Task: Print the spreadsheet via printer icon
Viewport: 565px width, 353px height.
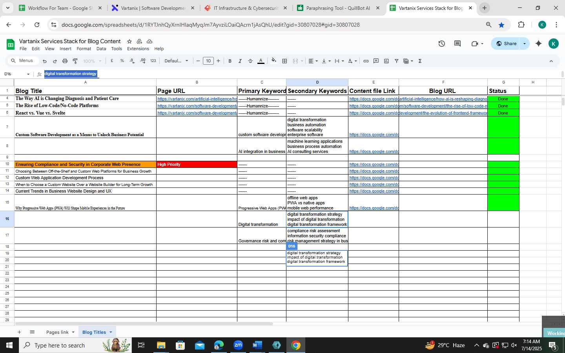Action: click(65, 61)
